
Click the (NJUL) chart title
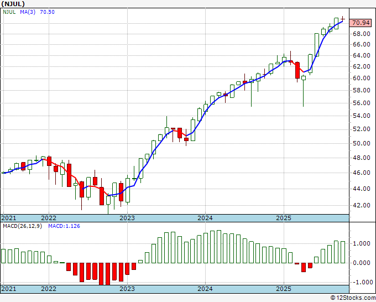[x=13, y=4]
